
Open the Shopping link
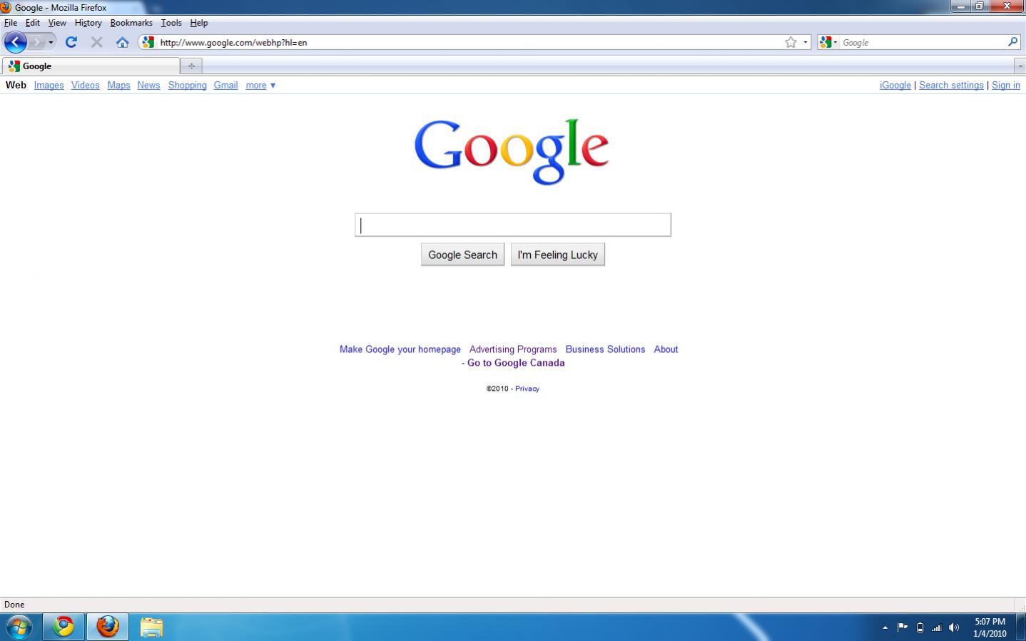187,85
